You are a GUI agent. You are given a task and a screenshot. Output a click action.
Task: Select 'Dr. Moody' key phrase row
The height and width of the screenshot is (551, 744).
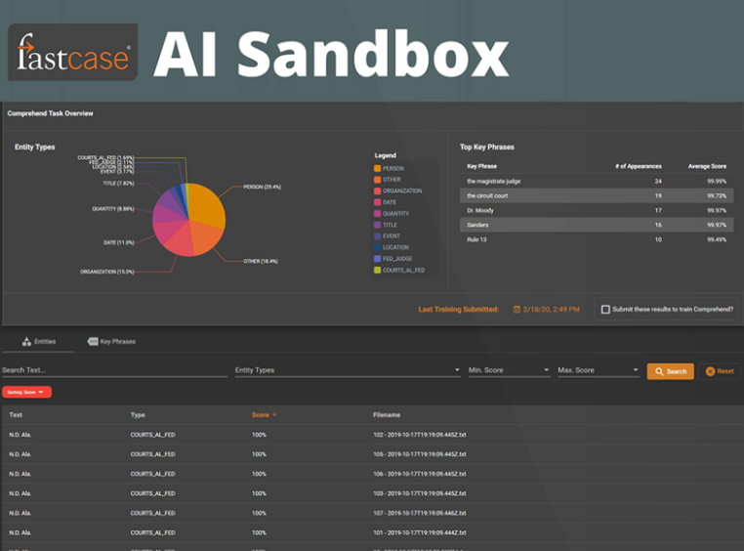click(x=597, y=210)
